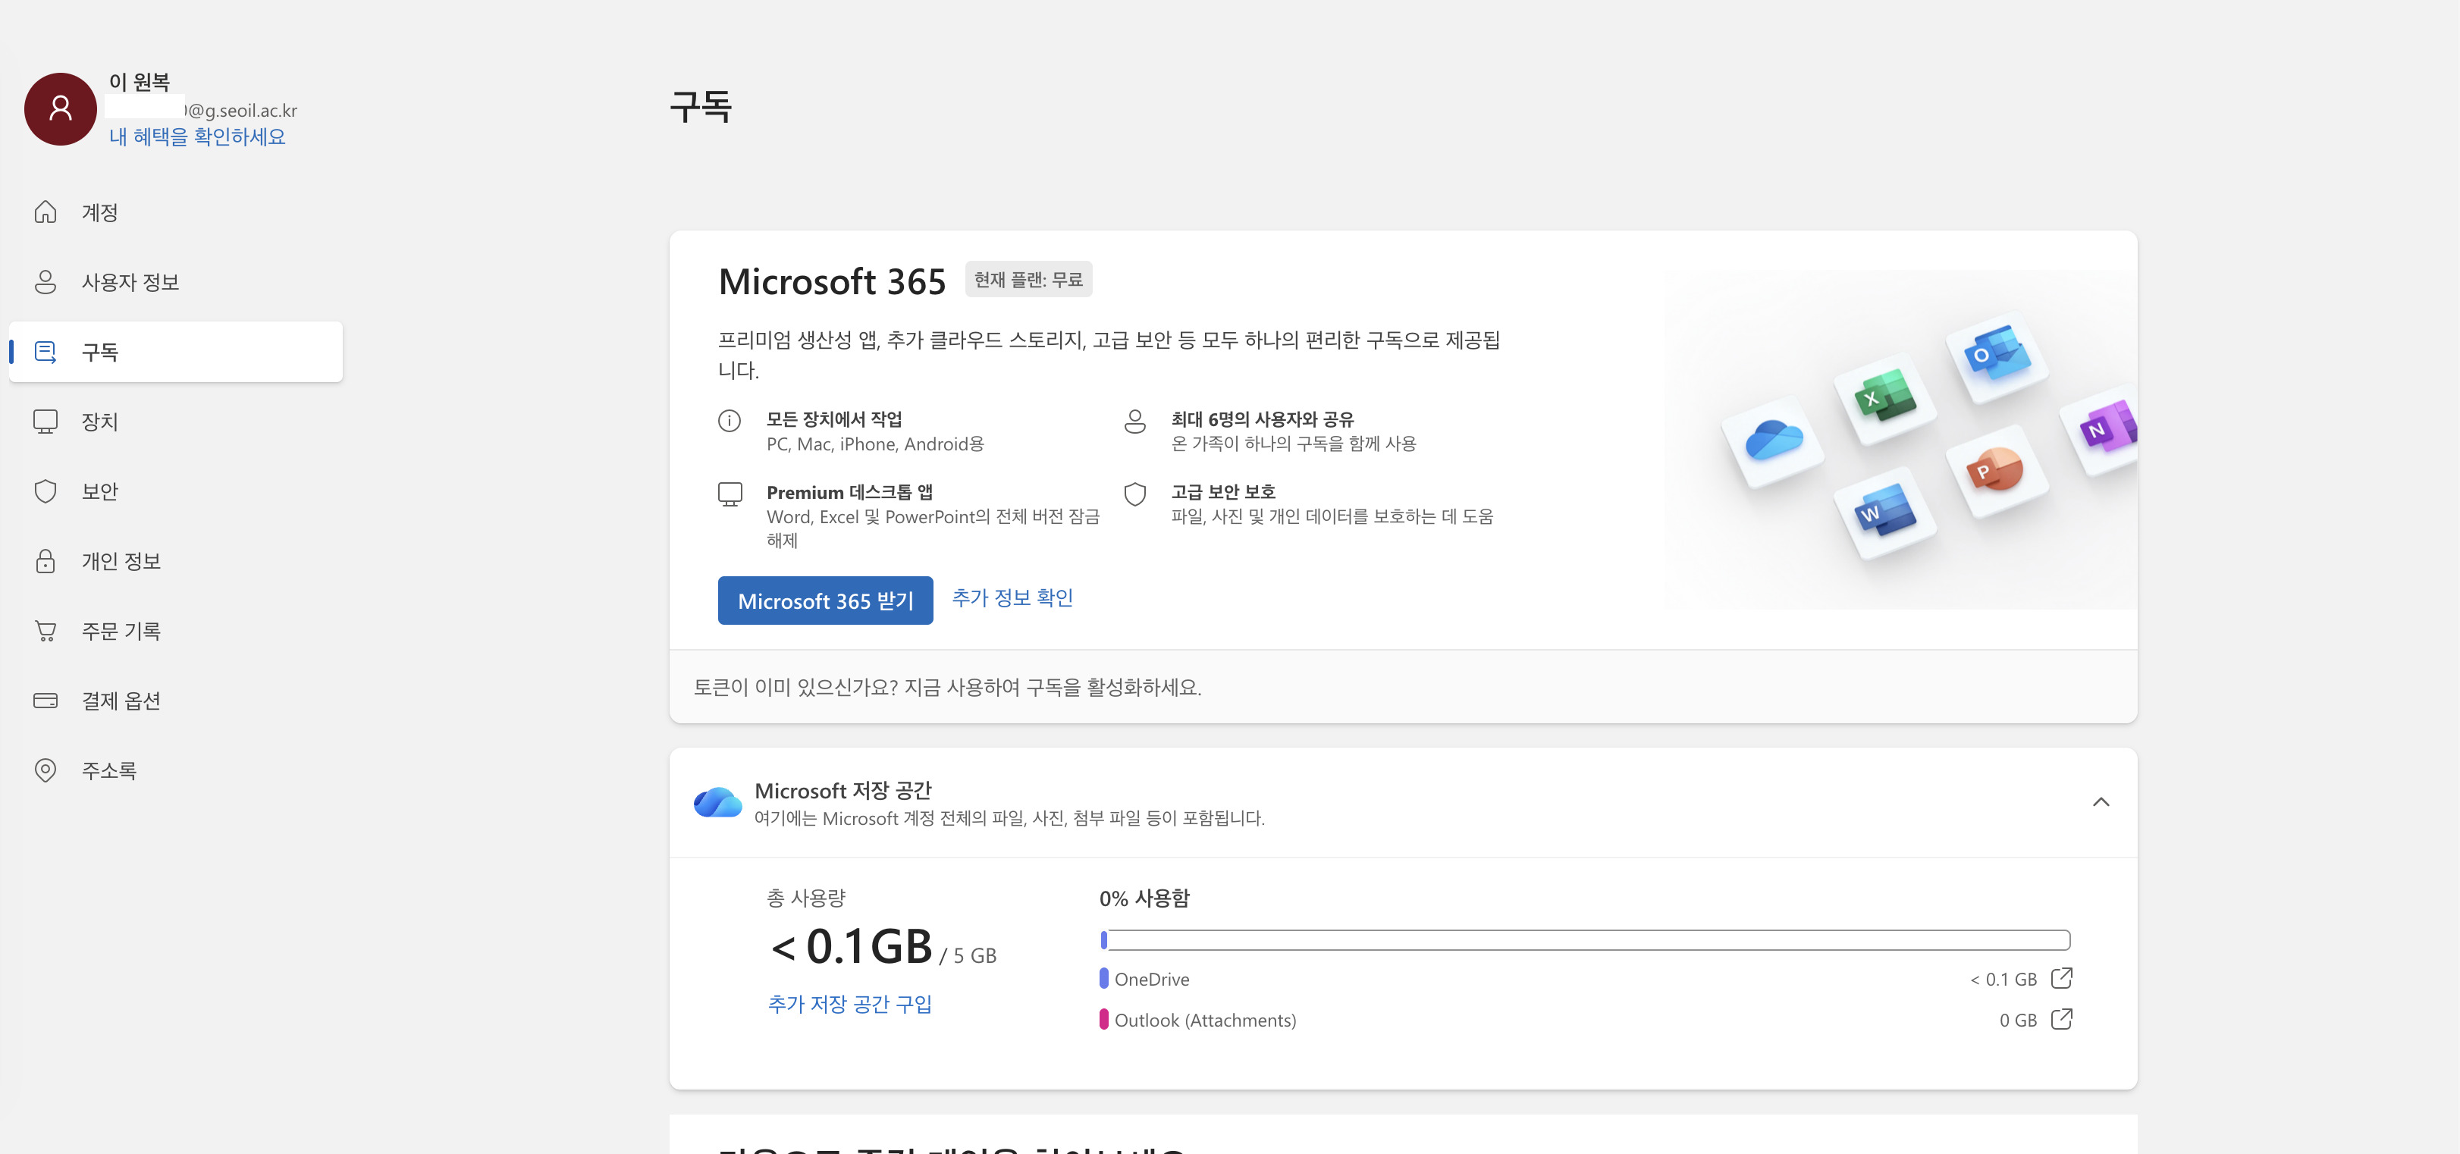Viewport: 2460px width, 1154px height.
Task: Click the Outlook app icon
Action: tap(1997, 356)
